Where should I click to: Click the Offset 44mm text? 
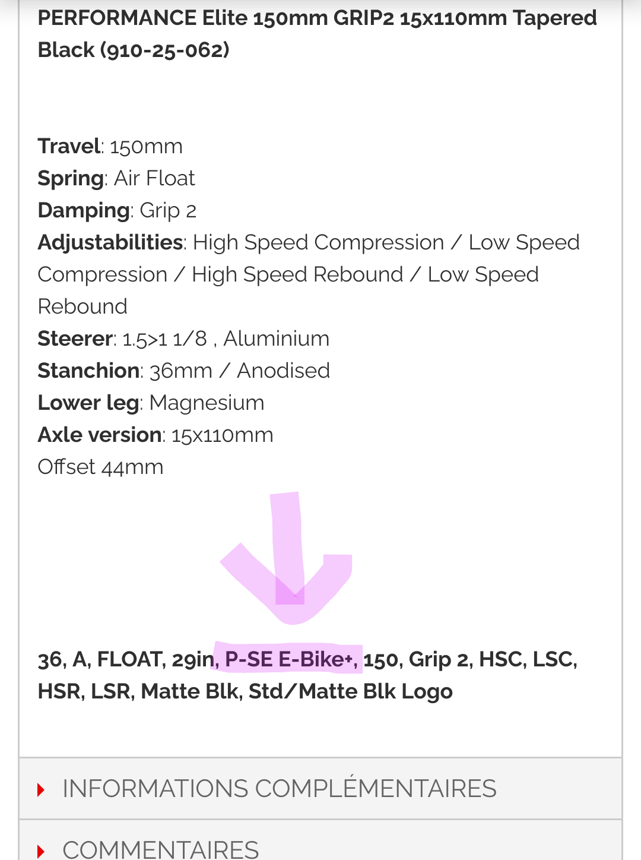(x=100, y=467)
